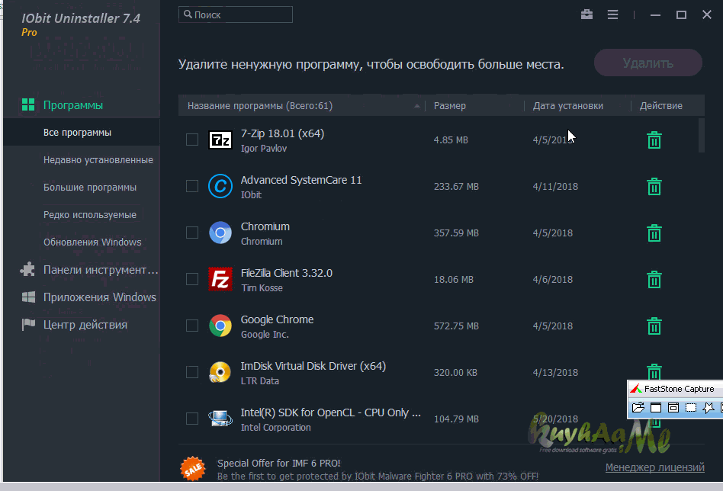The image size is (723, 491).
Task: Click the program list vertical scrollbar
Action: coord(702,135)
